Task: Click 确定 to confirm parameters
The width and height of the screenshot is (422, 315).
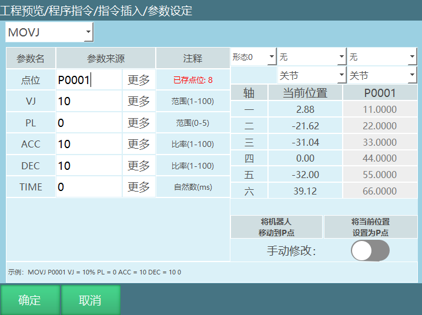Action: tap(29, 300)
